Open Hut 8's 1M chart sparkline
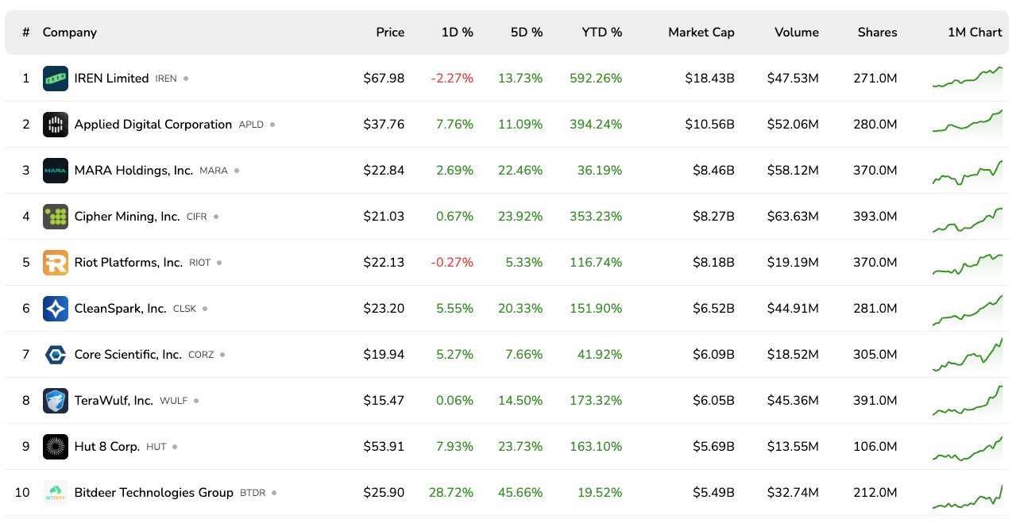1016x523 pixels. click(968, 446)
